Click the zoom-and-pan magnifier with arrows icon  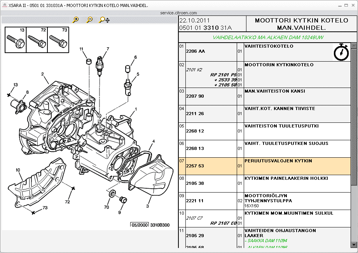coord(104,20)
